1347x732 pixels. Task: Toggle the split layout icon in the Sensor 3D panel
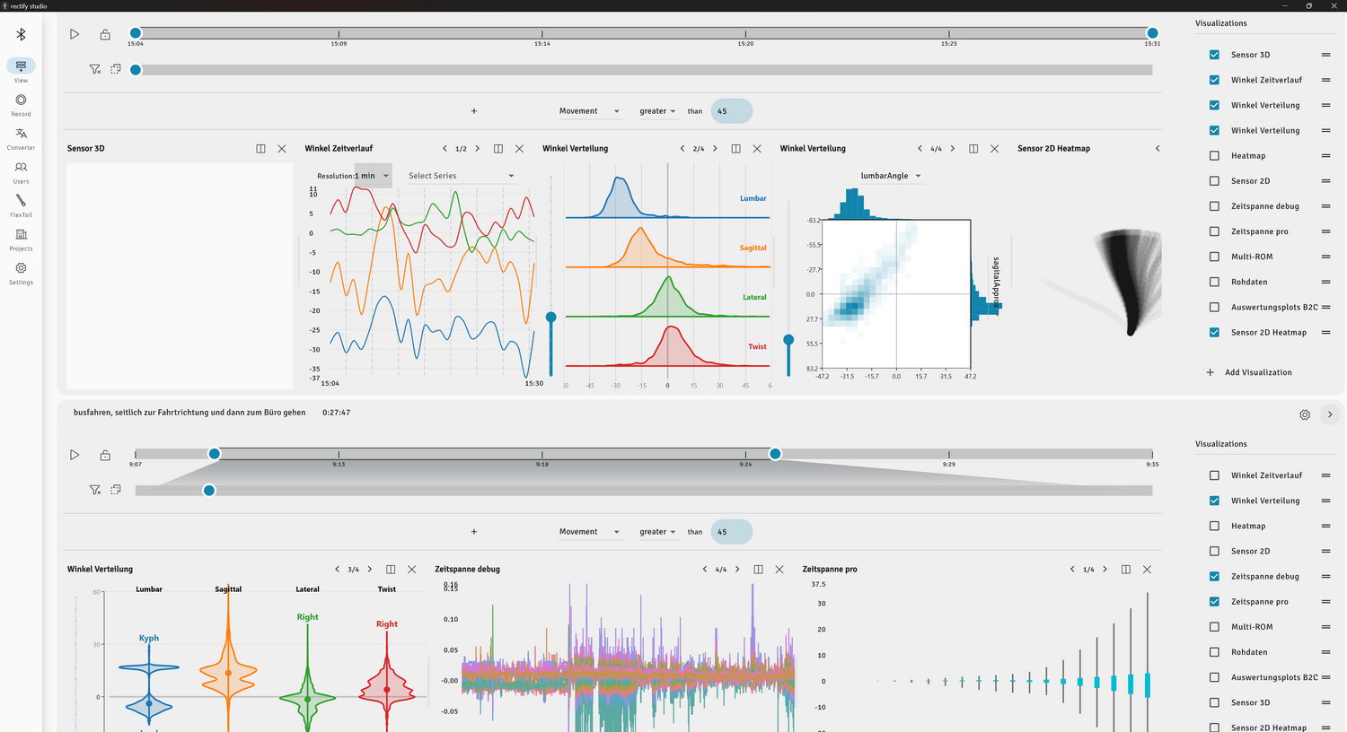coord(260,149)
